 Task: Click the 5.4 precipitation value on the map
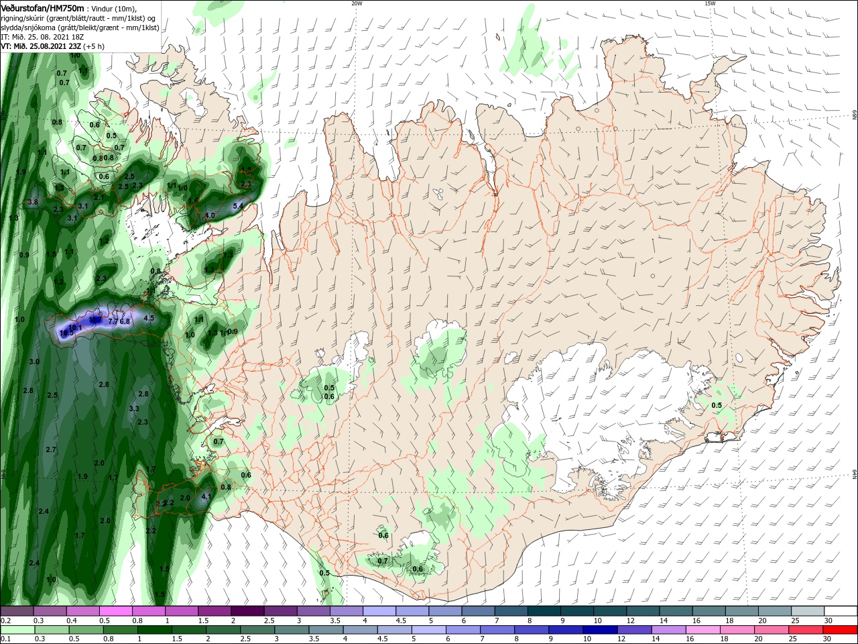238,206
